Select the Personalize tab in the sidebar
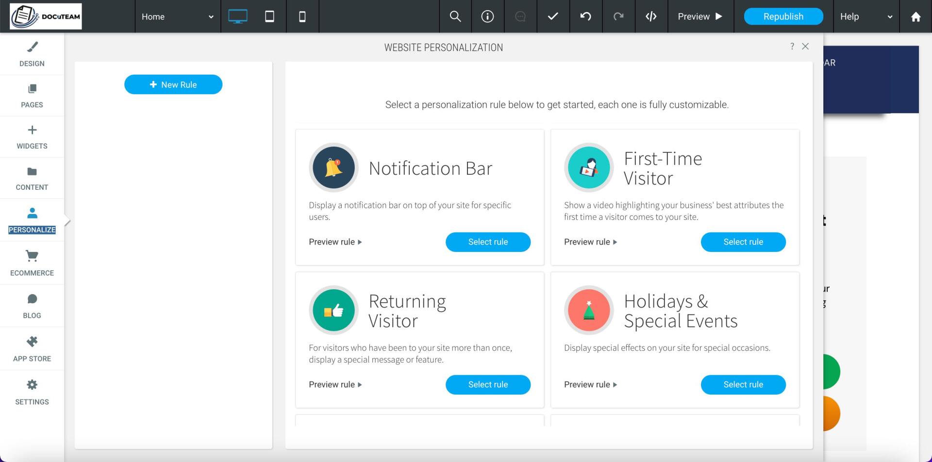 tap(32, 219)
